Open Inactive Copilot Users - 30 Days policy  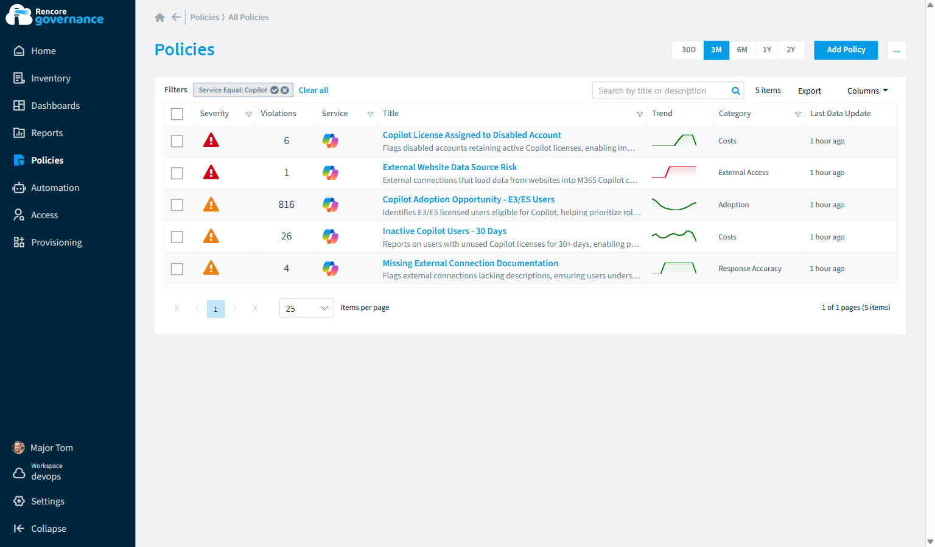pyautogui.click(x=444, y=231)
